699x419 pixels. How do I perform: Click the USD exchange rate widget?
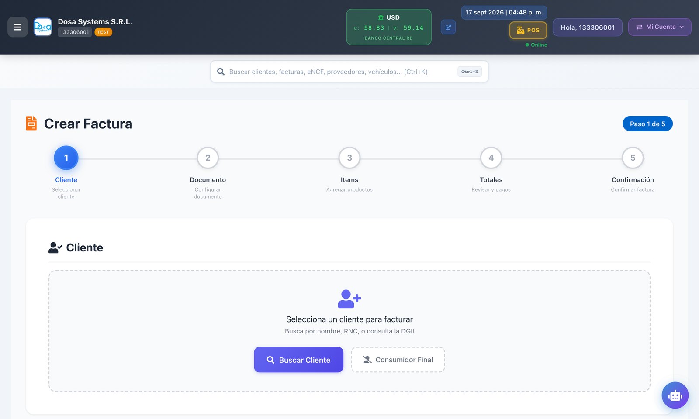389,27
